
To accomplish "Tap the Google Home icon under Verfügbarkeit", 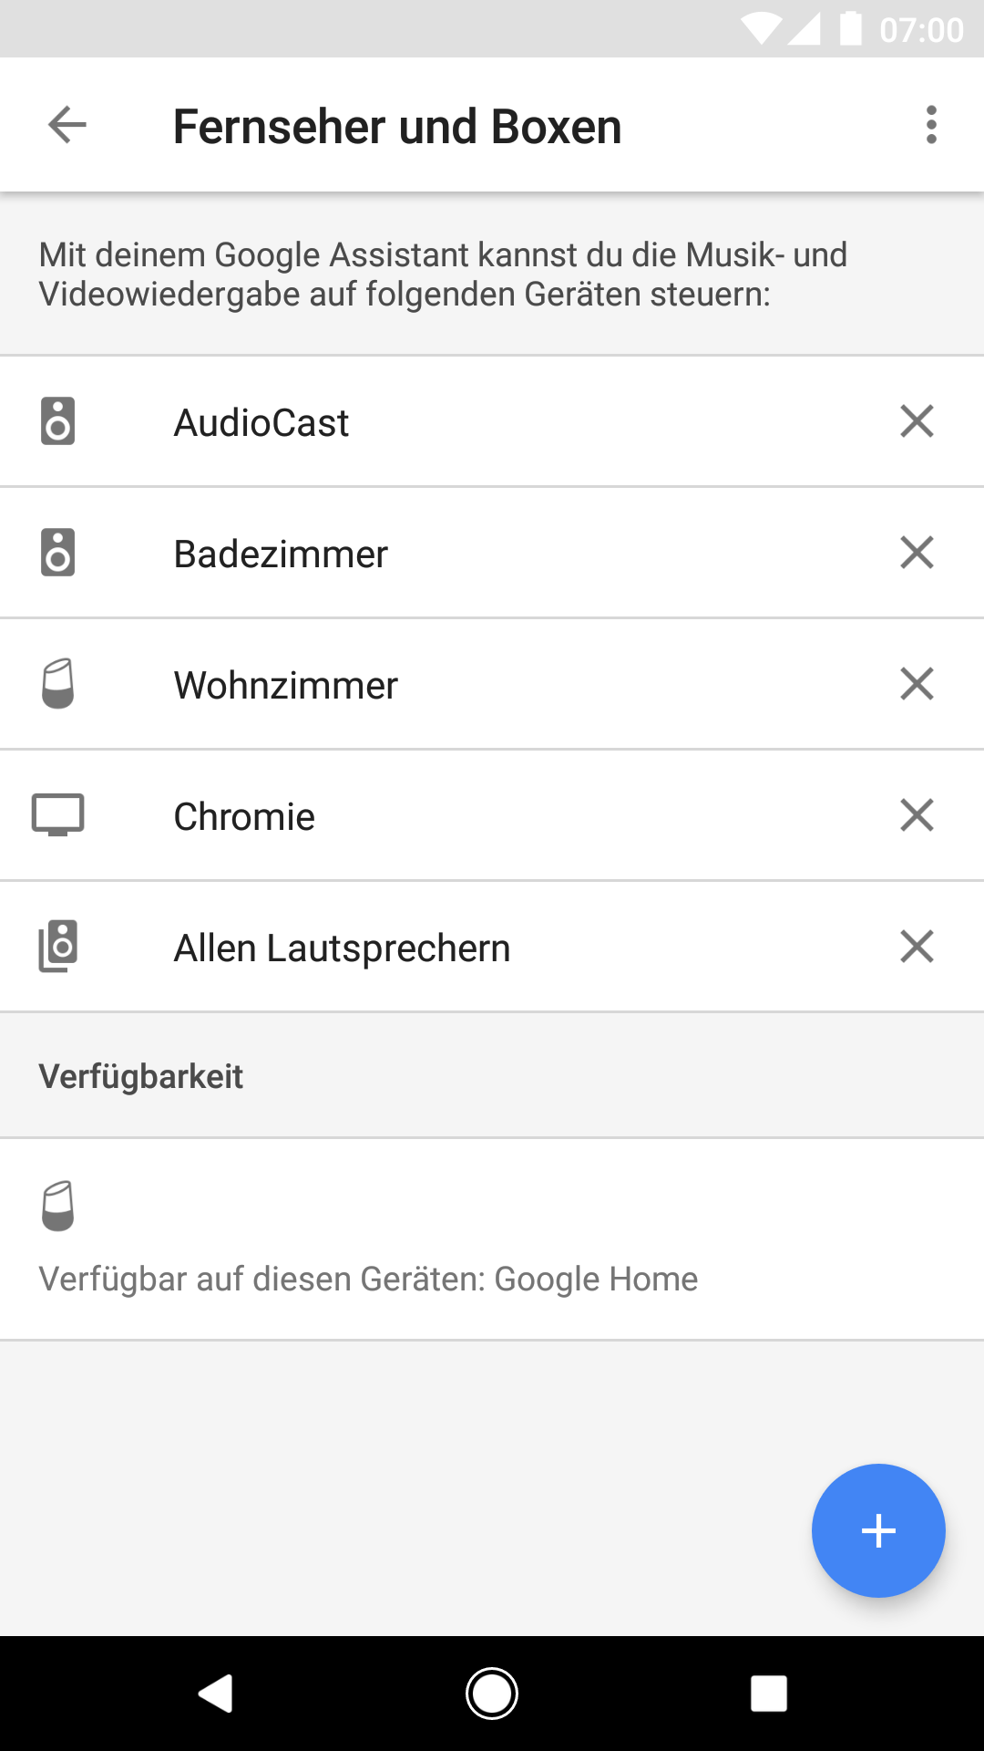I will point(57,1206).
